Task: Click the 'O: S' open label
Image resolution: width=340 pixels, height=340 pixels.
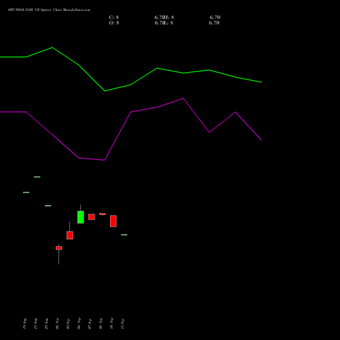Action: [114, 23]
